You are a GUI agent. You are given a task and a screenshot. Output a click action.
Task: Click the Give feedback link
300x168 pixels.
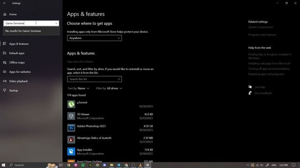pos(263,93)
